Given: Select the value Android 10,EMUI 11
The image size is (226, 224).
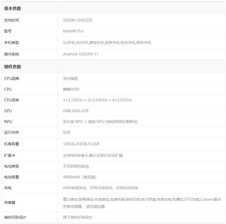Looking at the screenshot, I should pyautogui.click(x=81, y=54).
